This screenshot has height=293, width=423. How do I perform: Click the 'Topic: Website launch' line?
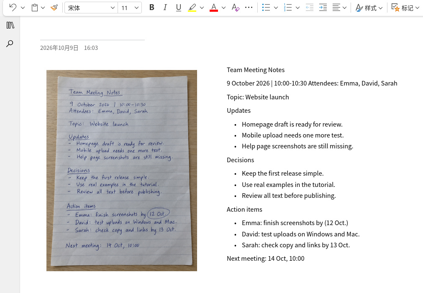pos(258,97)
